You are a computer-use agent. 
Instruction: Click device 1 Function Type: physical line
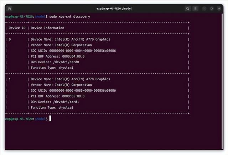[x=52, y=108]
